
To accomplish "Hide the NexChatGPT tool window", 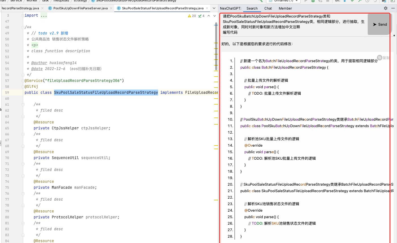I will pyautogui.click(x=393, y=8).
